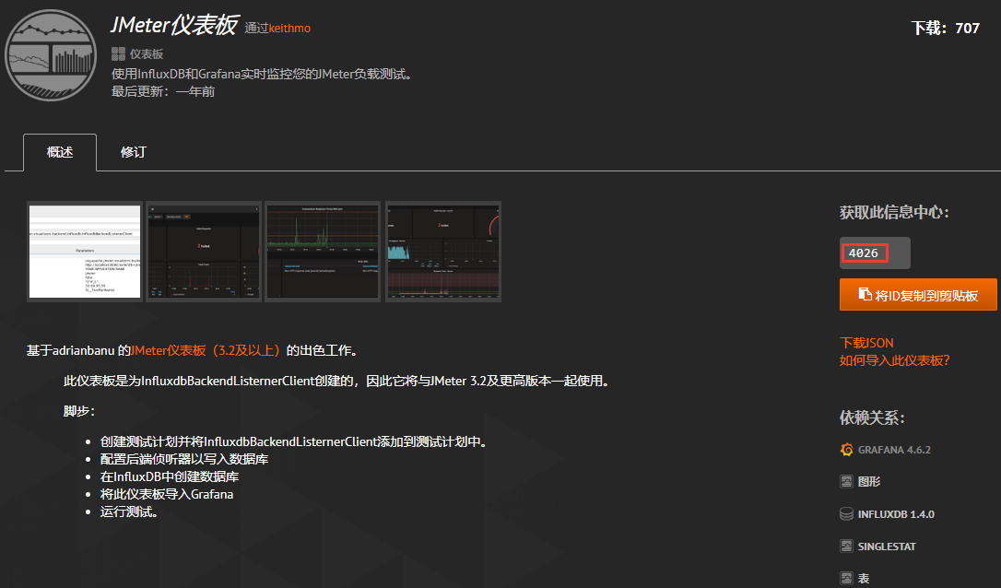Click INFLUXDB 1.4.0 dependency text
This screenshot has width=1001, height=588.
tap(896, 514)
